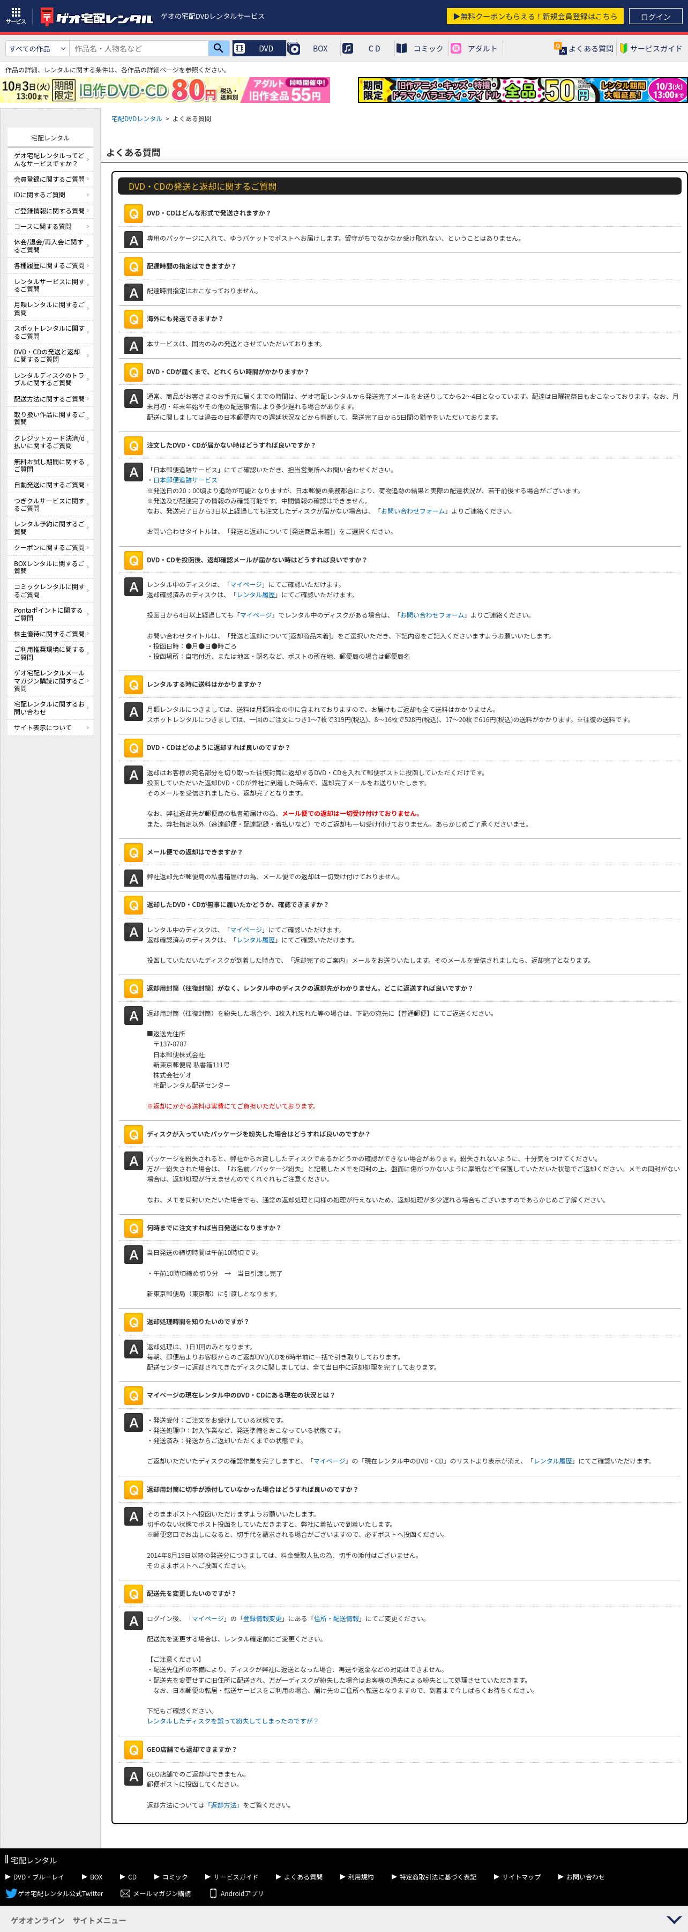Click the CD music note icon

pos(348,48)
